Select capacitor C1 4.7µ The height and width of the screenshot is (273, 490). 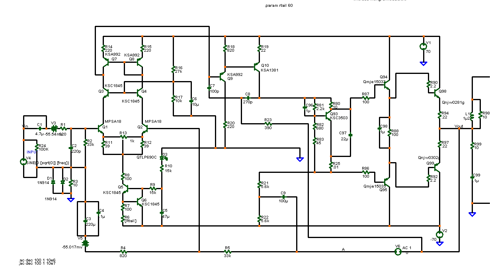tap(39, 128)
